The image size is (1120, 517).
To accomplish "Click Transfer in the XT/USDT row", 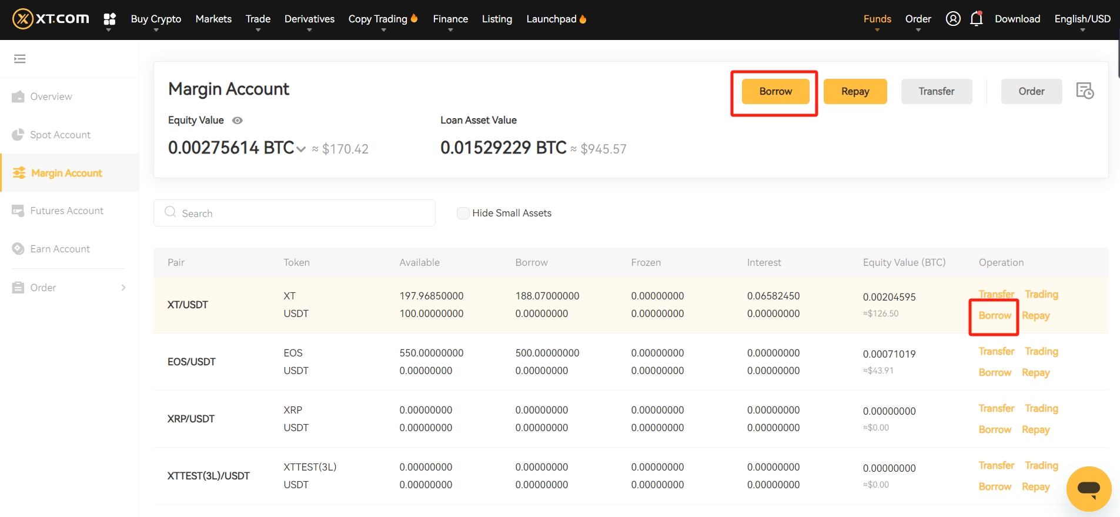I will point(997,294).
